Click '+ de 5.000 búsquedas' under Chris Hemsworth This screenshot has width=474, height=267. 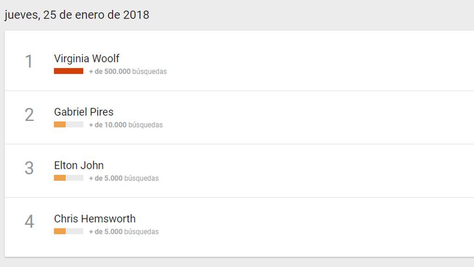pyautogui.click(x=124, y=232)
